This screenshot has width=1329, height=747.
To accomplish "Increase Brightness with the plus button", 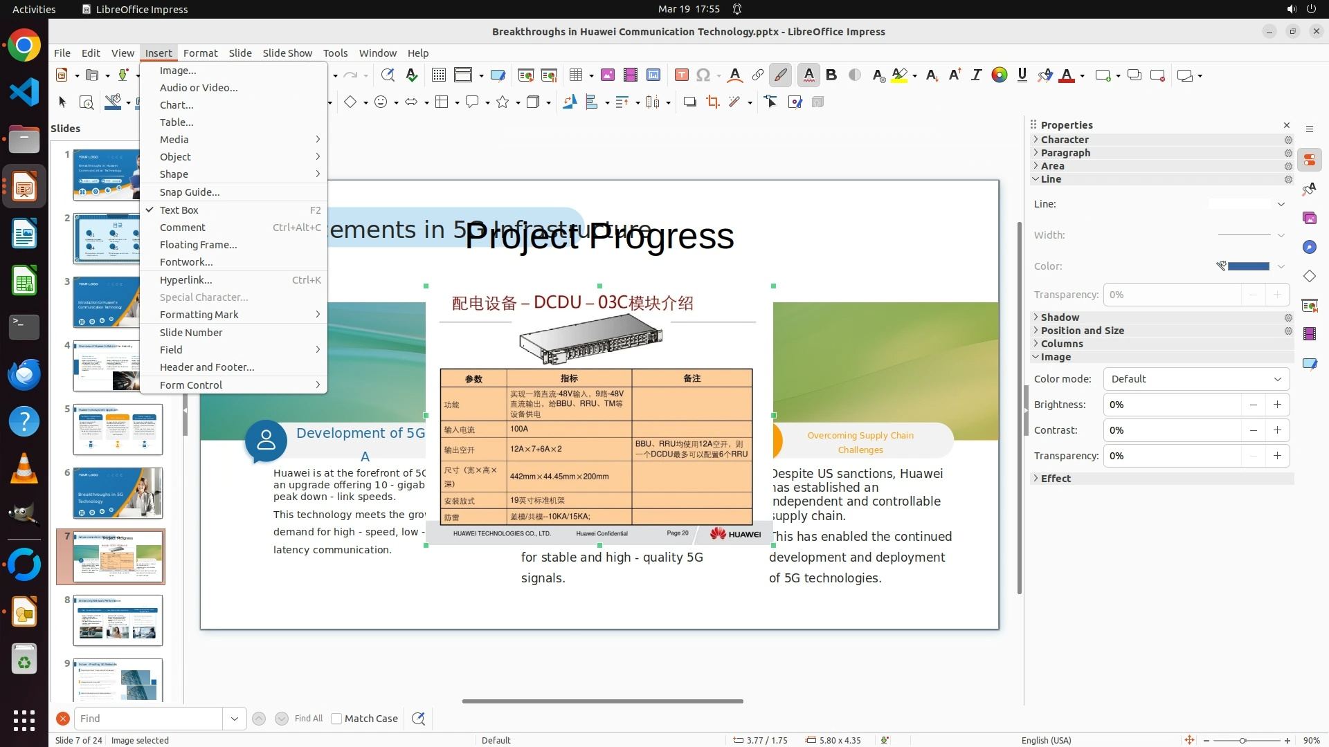I will (1277, 405).
